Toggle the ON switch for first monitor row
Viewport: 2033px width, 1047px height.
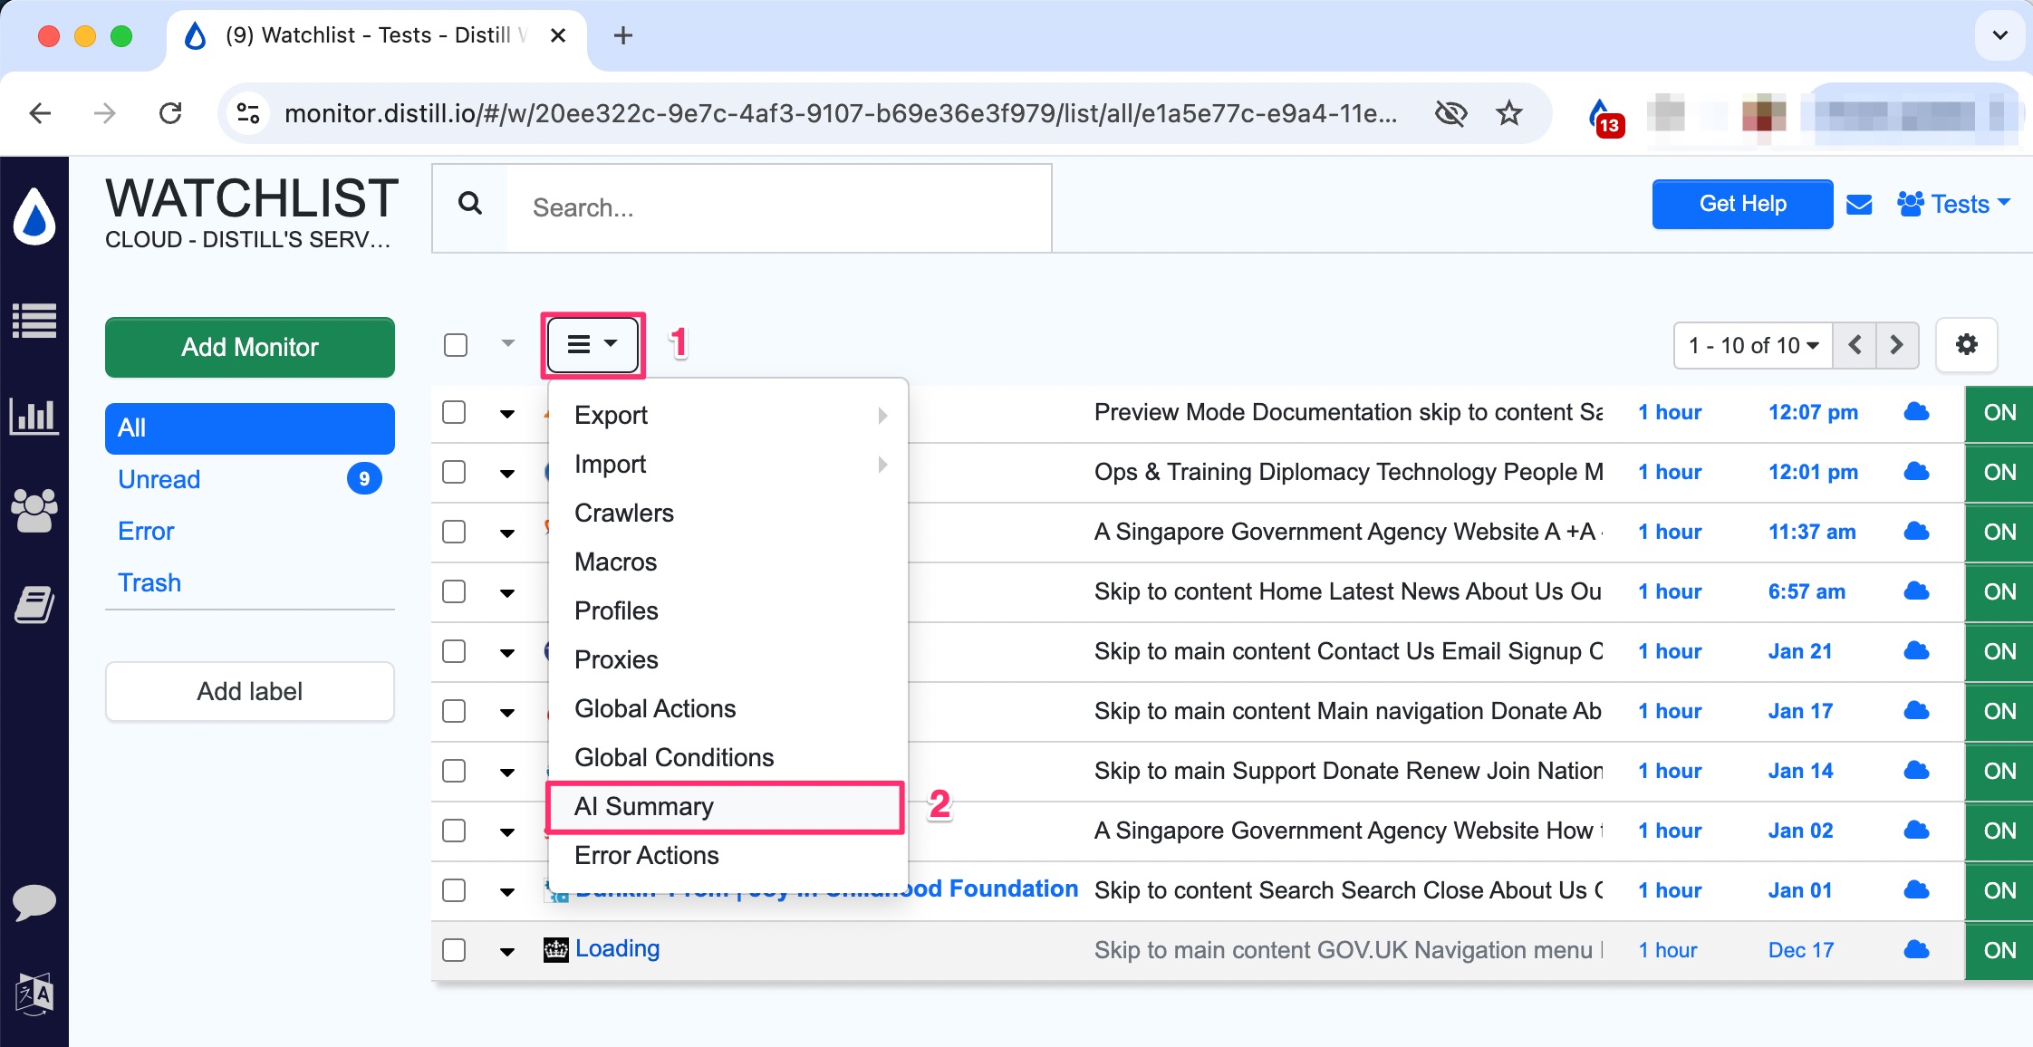point(1999,411)
